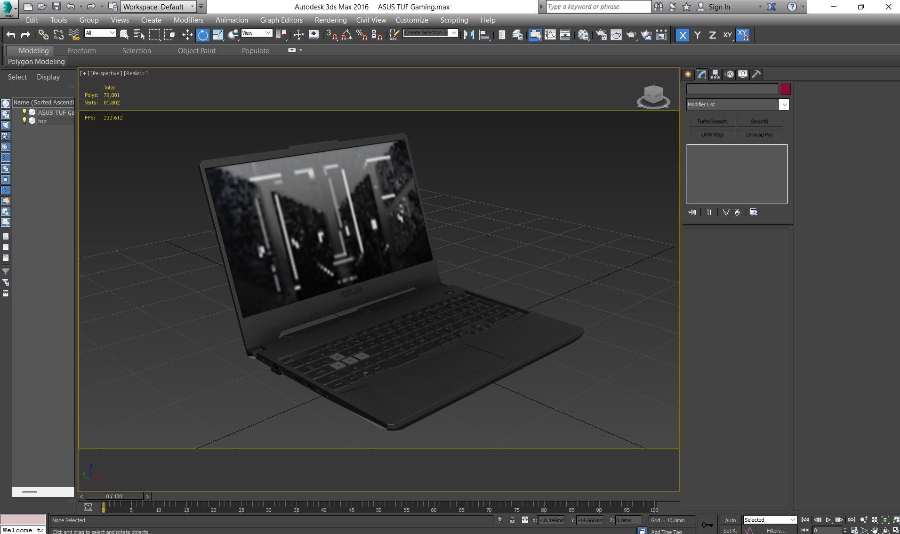Open the application MAX menu button
The width and height of the screenshot is (900, 534).
[x=9, y=9]
